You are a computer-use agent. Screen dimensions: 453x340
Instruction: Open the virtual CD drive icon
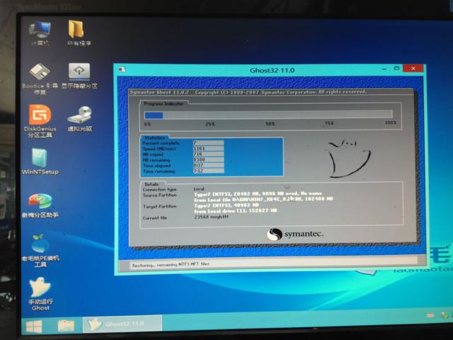pos(80,119)
